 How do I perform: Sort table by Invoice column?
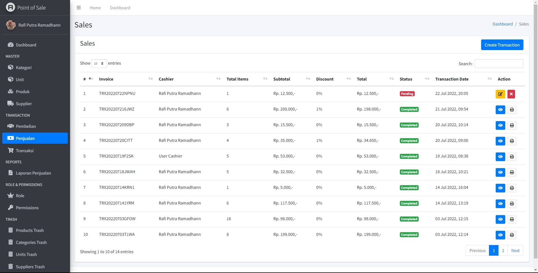click(126, 79)
